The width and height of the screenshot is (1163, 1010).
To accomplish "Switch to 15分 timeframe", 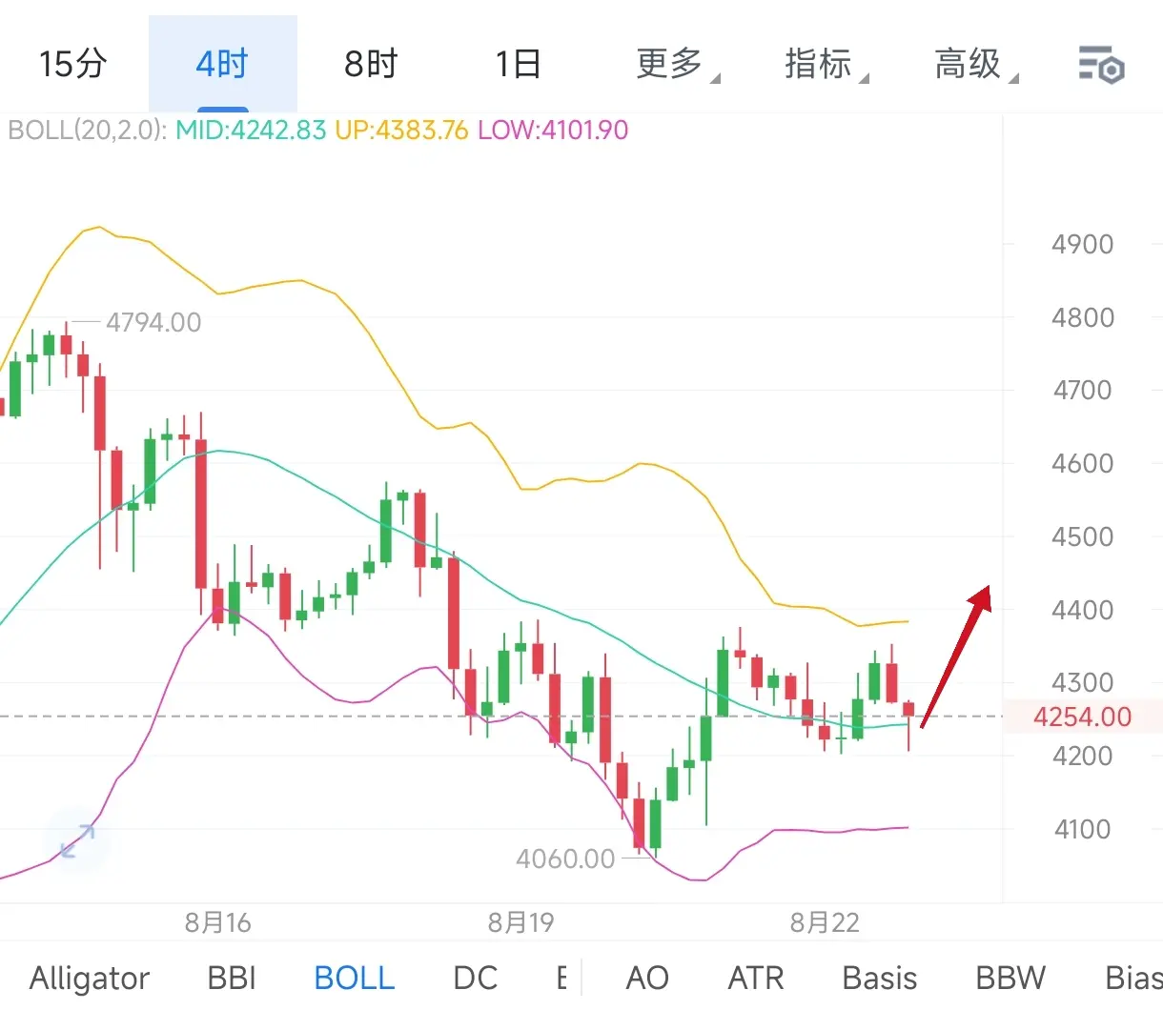I will [73, 64].
